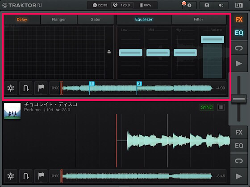Tap the lower deck track BPM 128.0
Screen dimensions: 250x187
pos(63,110)
